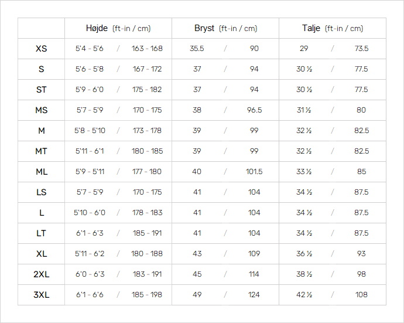
Task: Select the MT size row label
Action: pos(41,151)
